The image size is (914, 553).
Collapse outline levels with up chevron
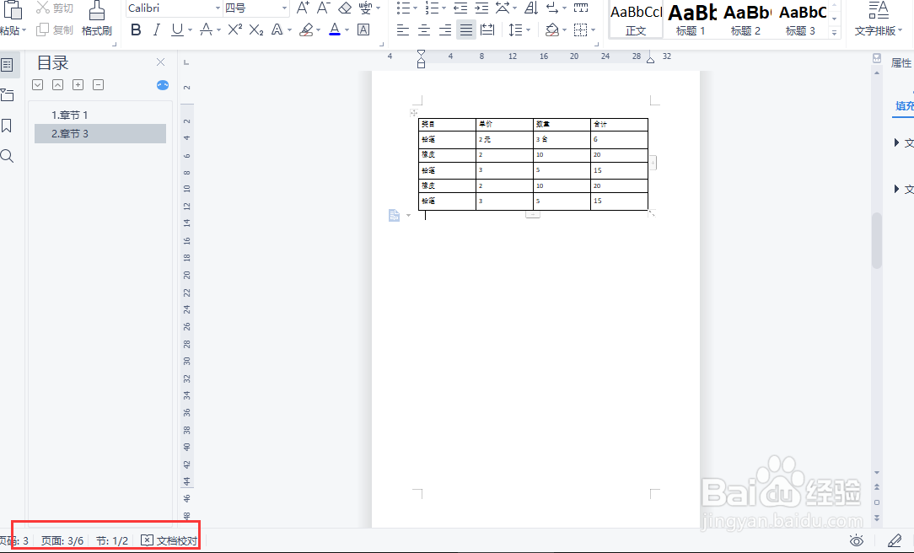tap(57, 85)
